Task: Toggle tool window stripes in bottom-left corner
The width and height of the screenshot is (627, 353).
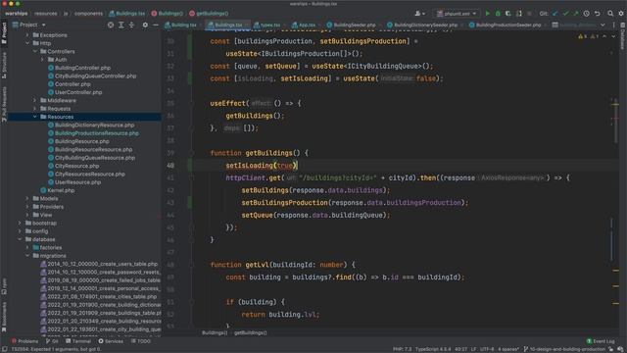Action: point(4,349)
